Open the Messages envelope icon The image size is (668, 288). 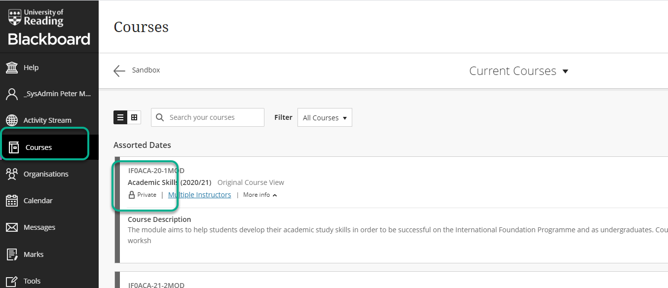coord(12,227)
